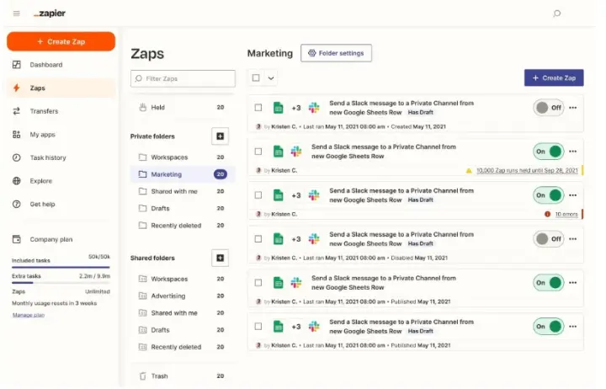Image resolution: width=606 pixels, height=389 pixels.
Task: Select the Zaps lightning bolt icon
Action: click(16, 88)
